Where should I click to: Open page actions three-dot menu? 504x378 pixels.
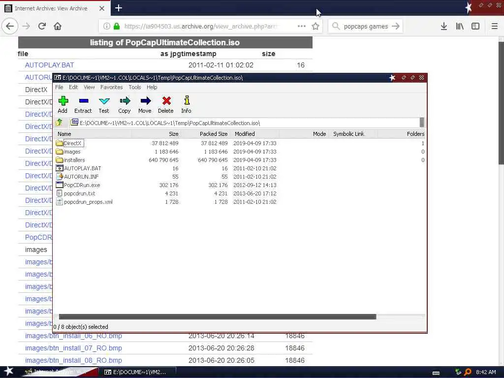[x=302, y=27]
